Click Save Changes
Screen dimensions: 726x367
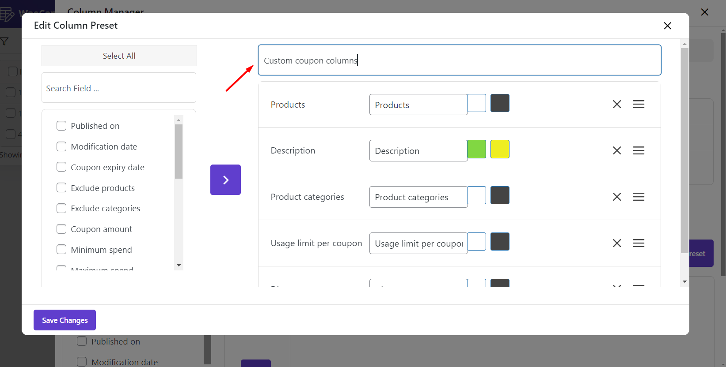tap(65, 320)
